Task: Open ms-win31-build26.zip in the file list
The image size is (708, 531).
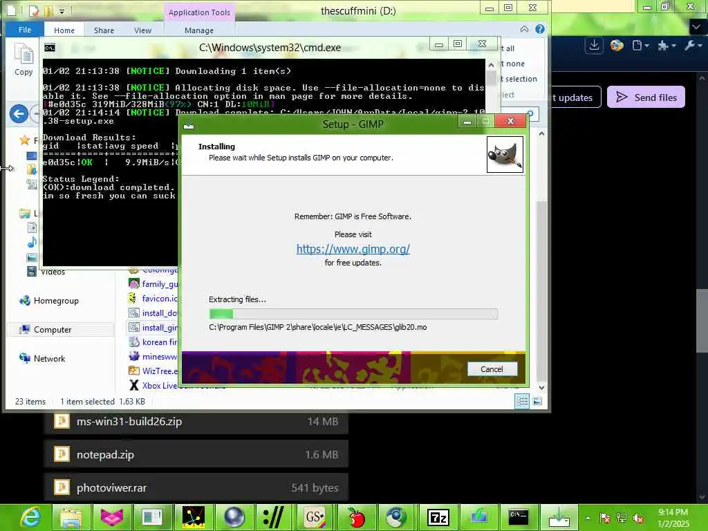Action: 196,422
